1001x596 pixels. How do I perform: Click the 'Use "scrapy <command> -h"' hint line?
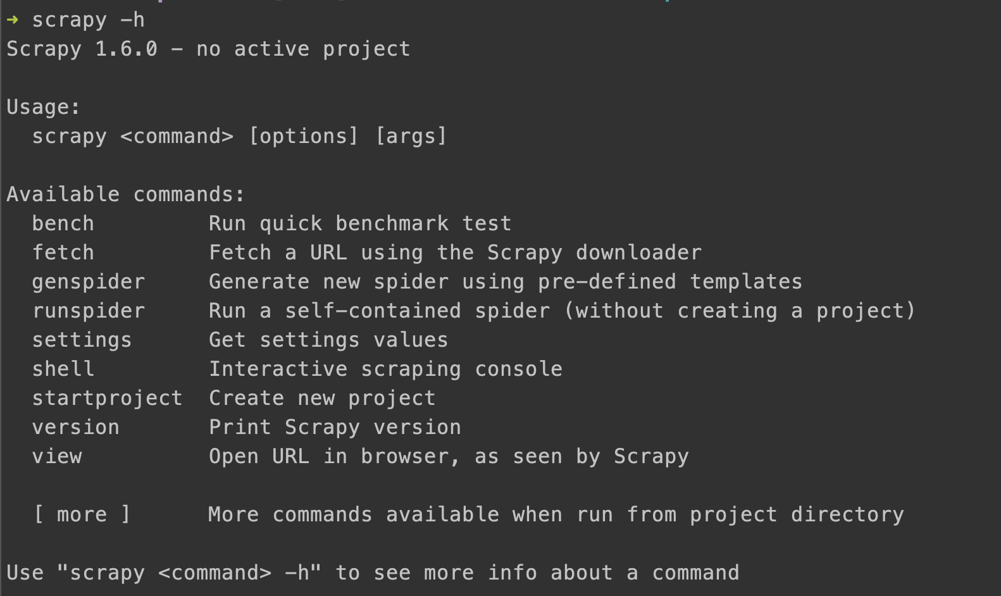tap(373, 573)
